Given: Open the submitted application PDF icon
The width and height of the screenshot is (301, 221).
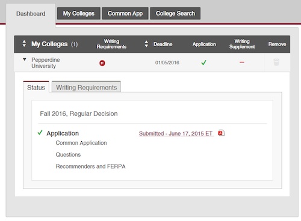Looking at the screenshot, I should click(221, 133).
